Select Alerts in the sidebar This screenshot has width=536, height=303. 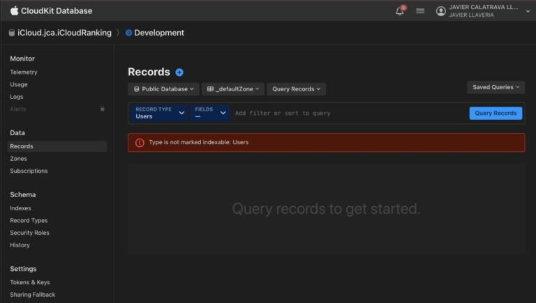pos(18,109)
